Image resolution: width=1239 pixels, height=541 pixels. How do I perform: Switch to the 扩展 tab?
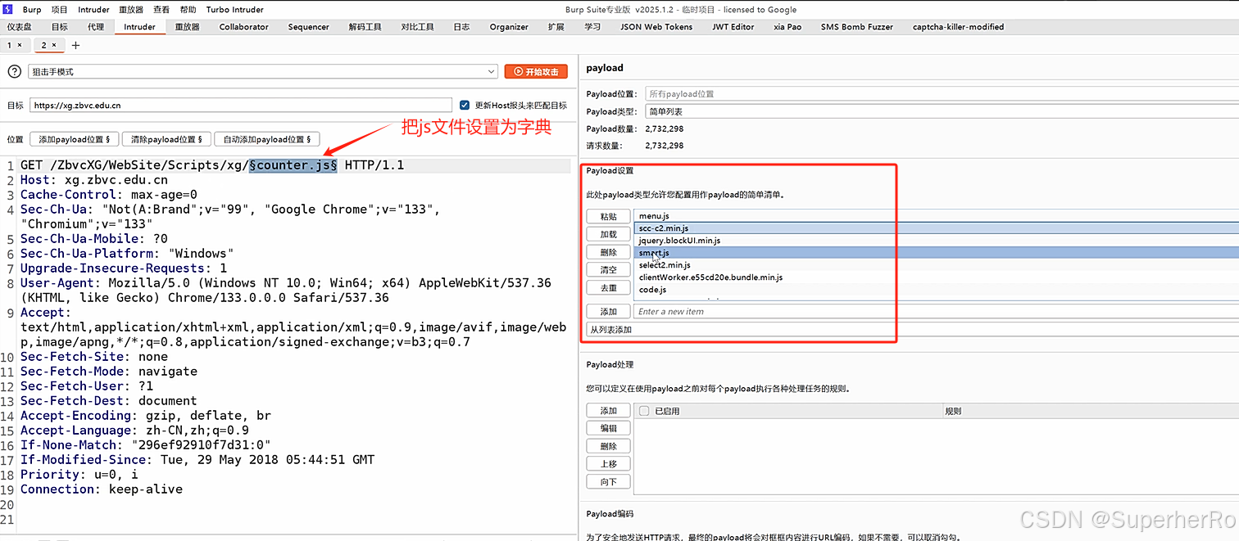pyautogui.click(x=556, y=27)
